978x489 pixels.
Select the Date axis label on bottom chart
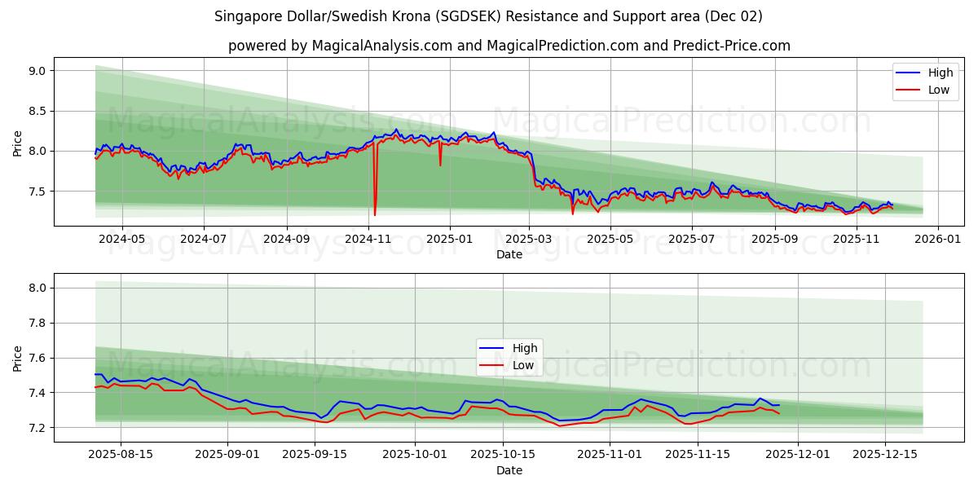tap(510, 470)
